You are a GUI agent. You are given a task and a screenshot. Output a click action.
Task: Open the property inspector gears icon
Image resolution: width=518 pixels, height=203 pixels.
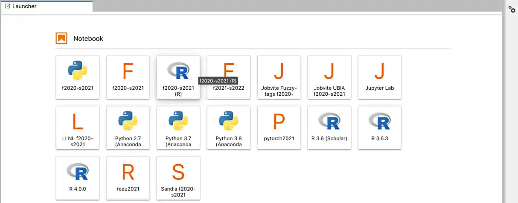512,9
